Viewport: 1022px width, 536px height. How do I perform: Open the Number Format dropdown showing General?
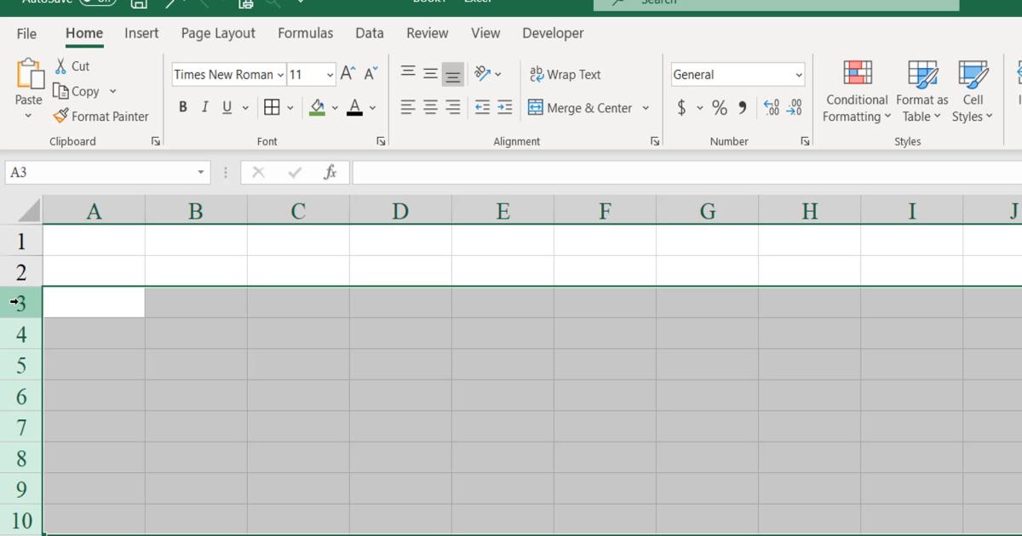(x=736, y=74)
